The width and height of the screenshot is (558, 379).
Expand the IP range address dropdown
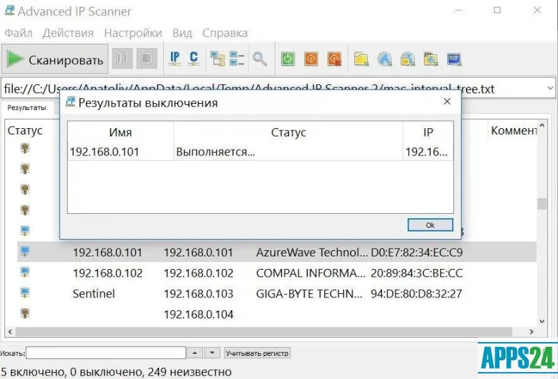(x=550, y=88)
